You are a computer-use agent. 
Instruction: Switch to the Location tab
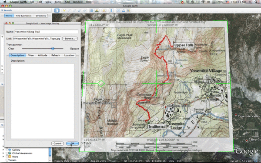(x=69, y=55)
